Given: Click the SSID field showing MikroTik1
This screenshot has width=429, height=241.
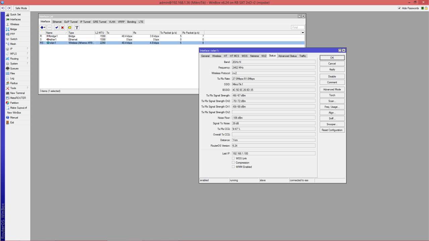Looking at the screenshot, I should (273, 84).
